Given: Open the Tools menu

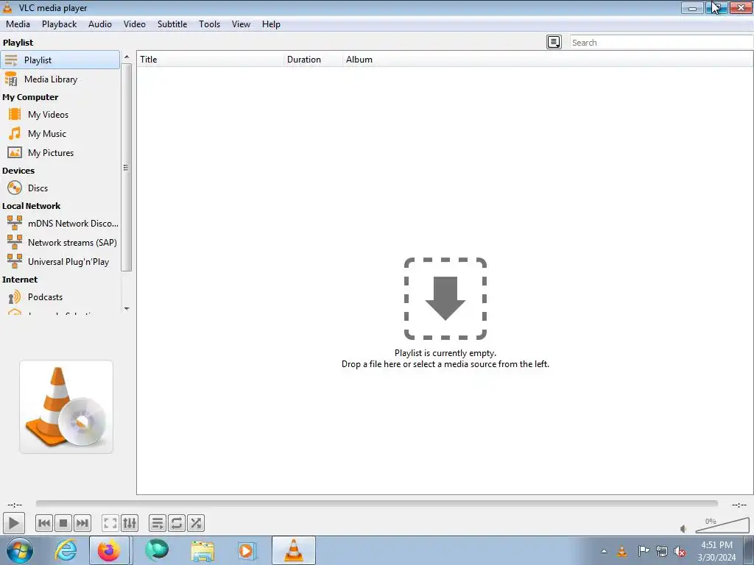Looking at the screenshot, I should (x=210, y=24).
